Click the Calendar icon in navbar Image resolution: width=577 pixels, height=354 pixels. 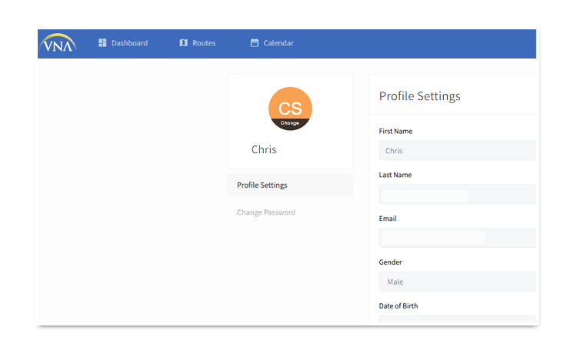255,43
